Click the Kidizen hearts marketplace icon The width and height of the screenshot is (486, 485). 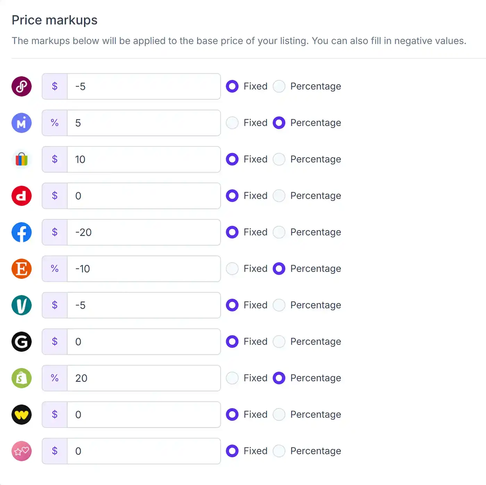[21, 451]
